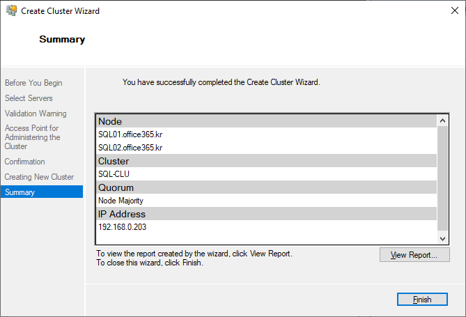Click the SQL01.office365.kr node entry
The height and width of the screenshot is (317, 466).
click(267, 134)
